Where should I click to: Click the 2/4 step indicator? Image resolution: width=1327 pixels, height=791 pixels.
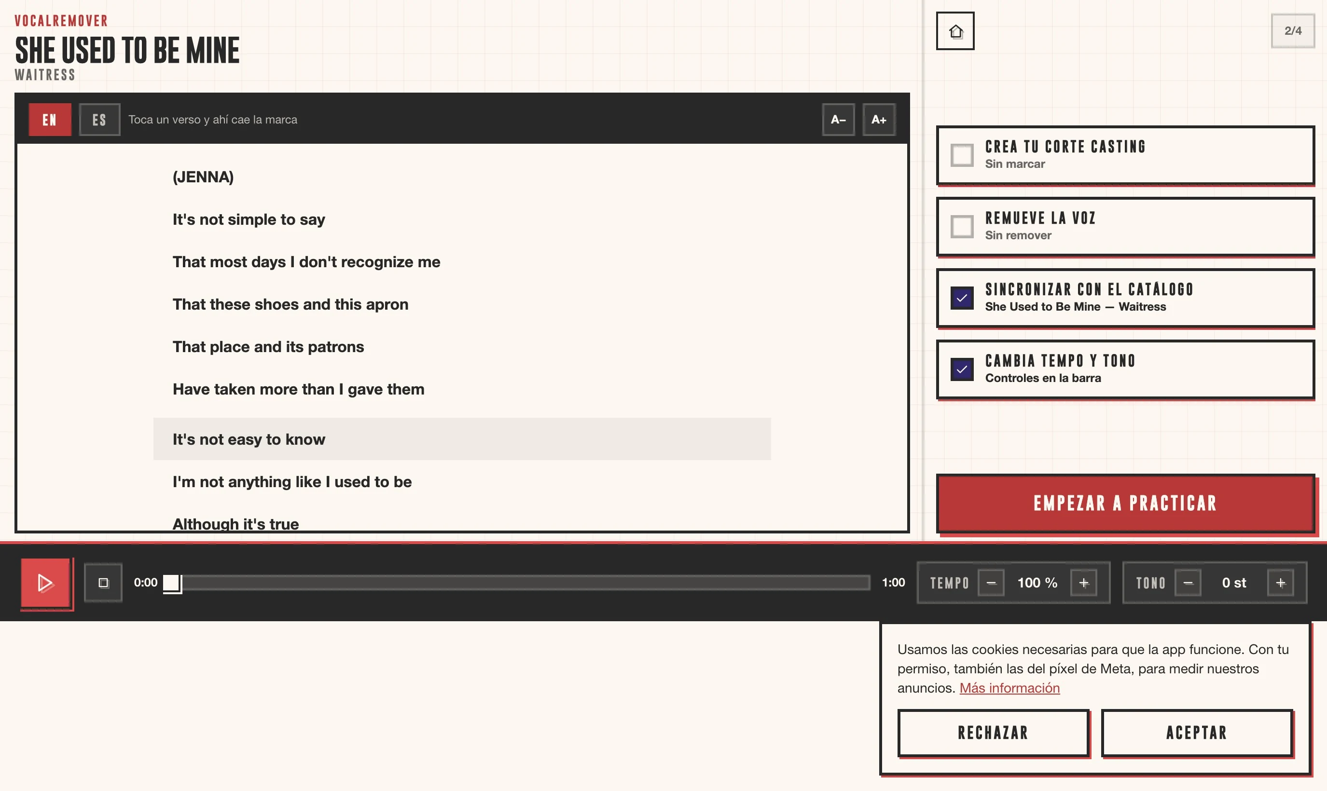1292,31
